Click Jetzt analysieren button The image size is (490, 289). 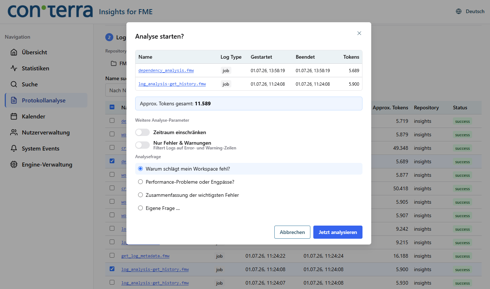click(x=338, y=232)
